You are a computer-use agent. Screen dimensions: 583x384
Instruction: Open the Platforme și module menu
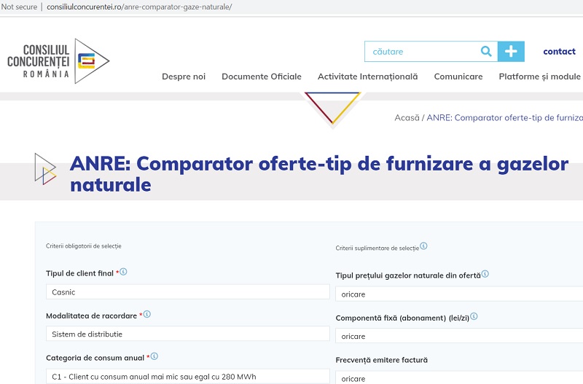539,77
